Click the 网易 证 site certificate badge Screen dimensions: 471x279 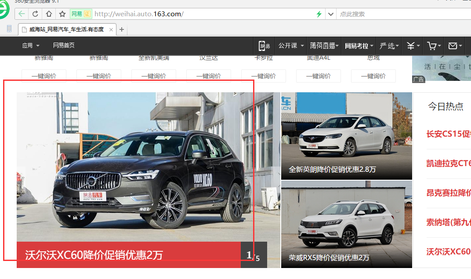(81, 14)
